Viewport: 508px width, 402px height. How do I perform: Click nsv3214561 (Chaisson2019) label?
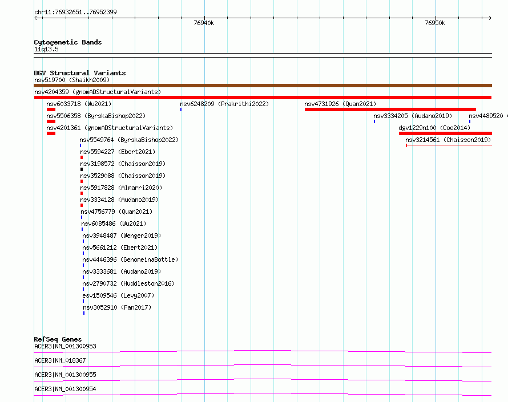[448, 140]
